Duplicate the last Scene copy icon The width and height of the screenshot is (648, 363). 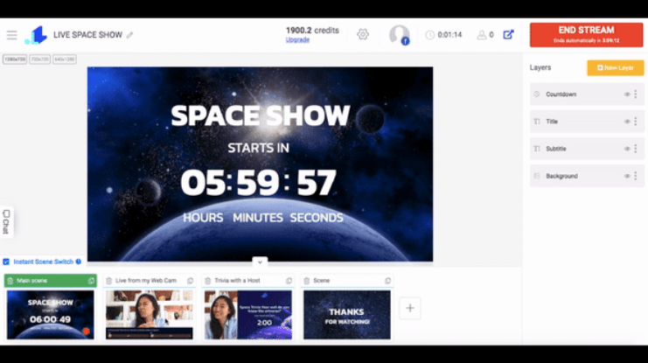point(387,281)
